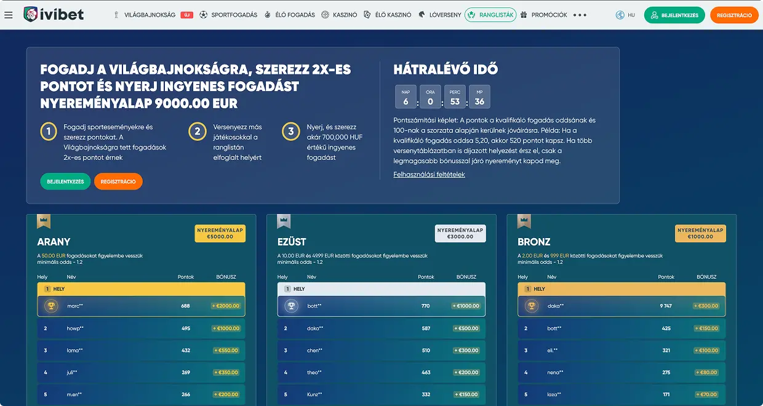Click the Arany Nyereményalap €5000.00 badge
Screen dimensions: 763x406
(220, 233)
